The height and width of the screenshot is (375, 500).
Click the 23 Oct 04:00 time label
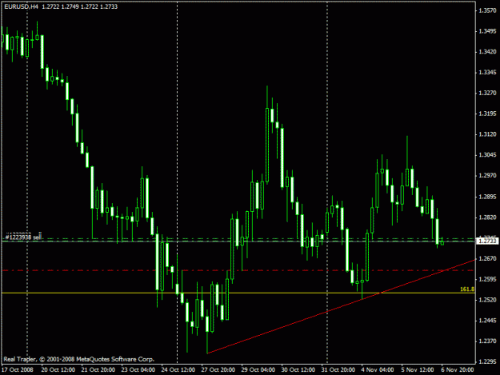[x=138, y=369]
